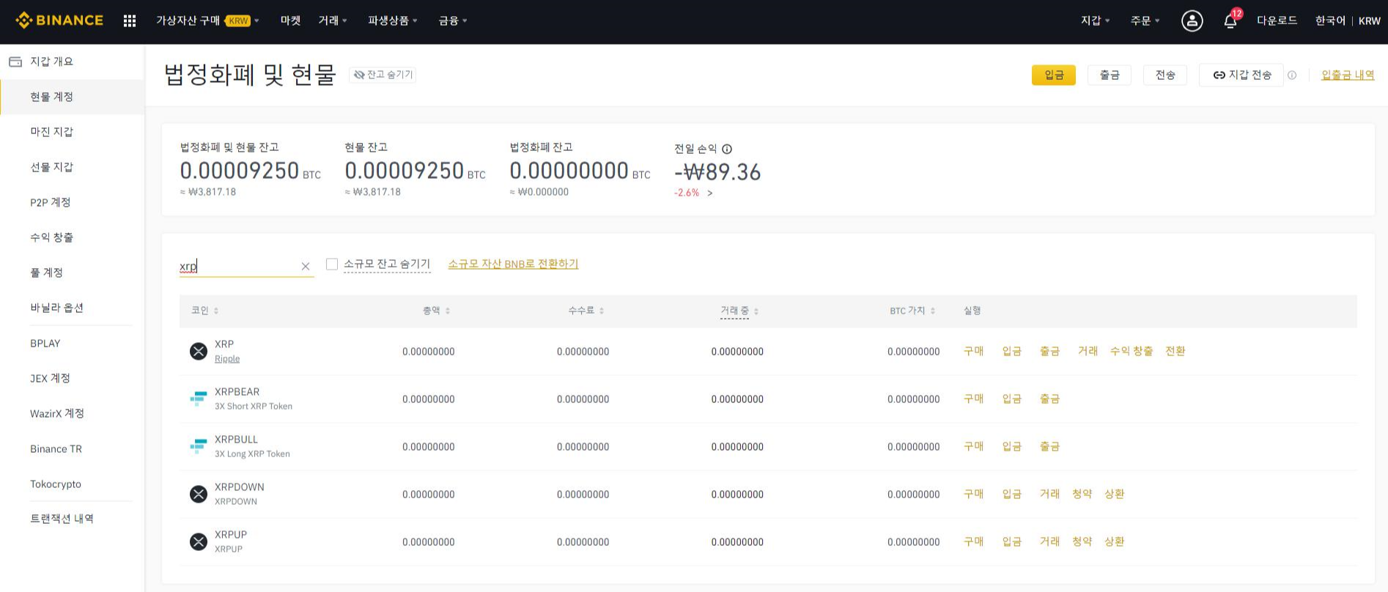
Task: Expand the 지갑 dropdown in header
Action: (1095, 21)
